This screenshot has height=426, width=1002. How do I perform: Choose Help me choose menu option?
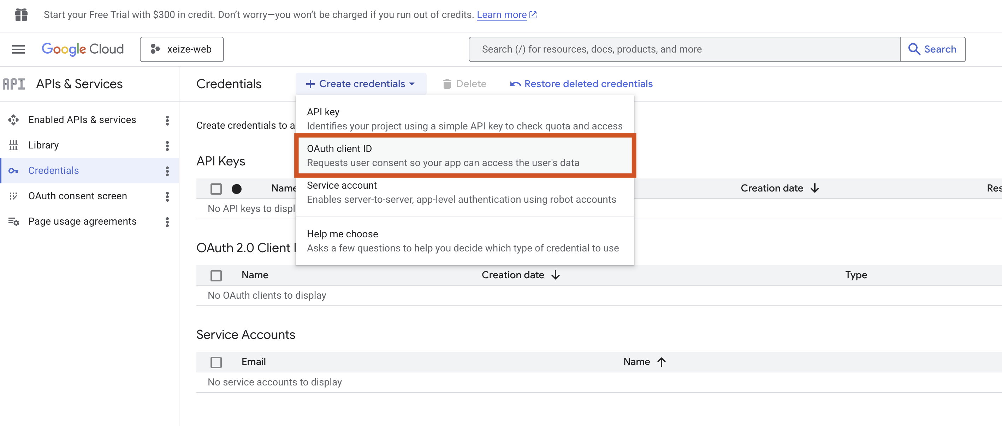[x=465, y=241]
